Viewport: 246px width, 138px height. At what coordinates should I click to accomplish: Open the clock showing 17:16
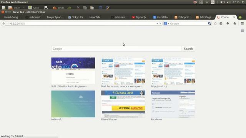[236, 2]
